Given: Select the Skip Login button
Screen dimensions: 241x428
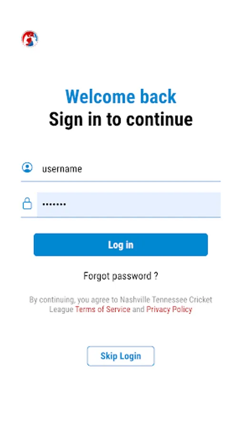Looking at the screenshot, I should (121, 356).
